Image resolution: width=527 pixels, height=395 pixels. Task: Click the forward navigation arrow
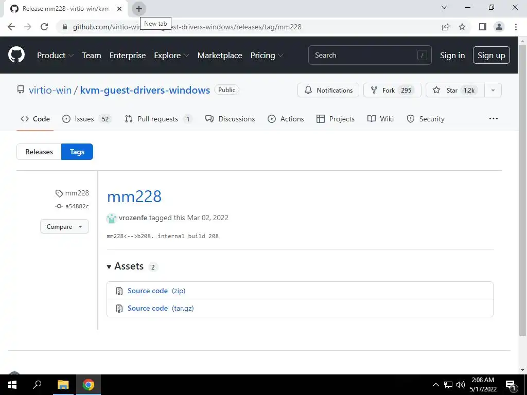click(x=28, y=27)
